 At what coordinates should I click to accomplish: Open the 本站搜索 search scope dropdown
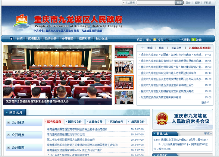pyautogui.click(x=129, y=3)
